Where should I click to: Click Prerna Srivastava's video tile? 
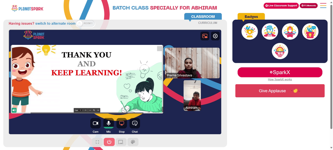pos(192,63)
